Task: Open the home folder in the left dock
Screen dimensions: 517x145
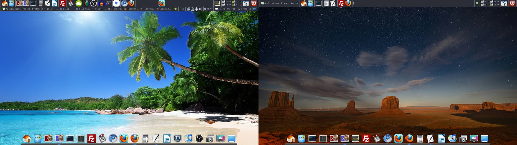Action: tap(27, 139)
